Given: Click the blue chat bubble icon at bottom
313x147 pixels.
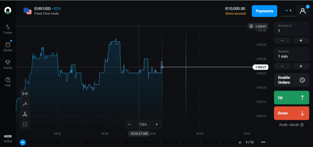Looking at the screenshot, I should (23, 142).
